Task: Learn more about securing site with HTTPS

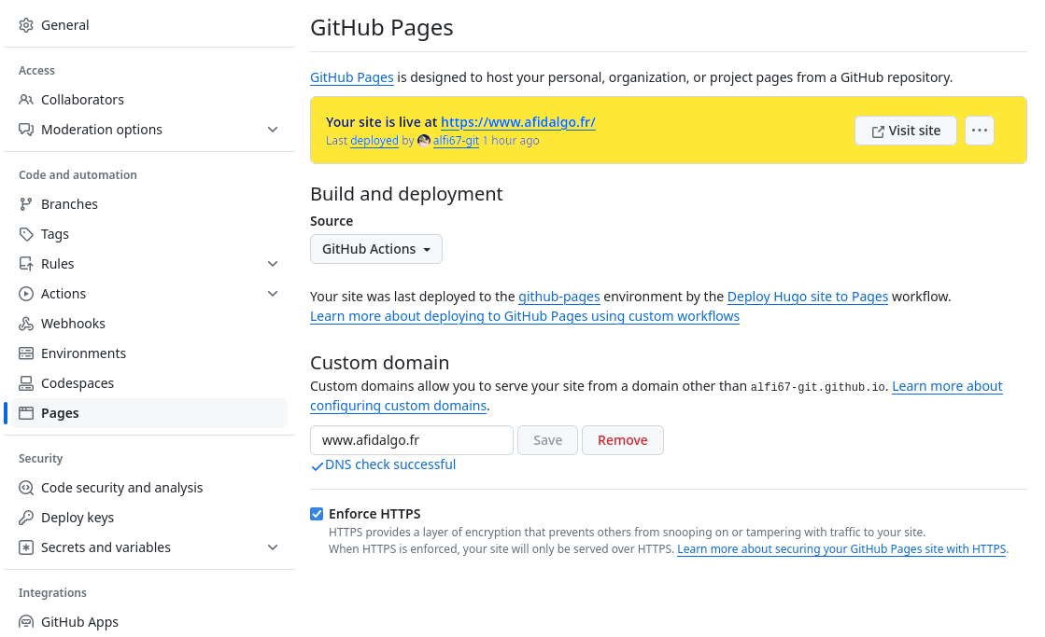Action: click(841, 549)
